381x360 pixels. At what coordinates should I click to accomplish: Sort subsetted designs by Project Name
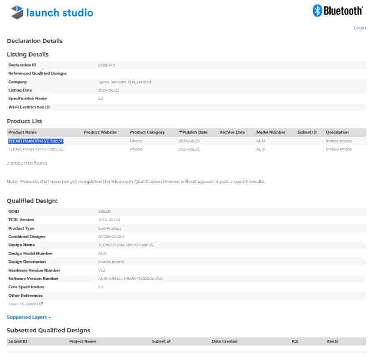coord(83,341)
